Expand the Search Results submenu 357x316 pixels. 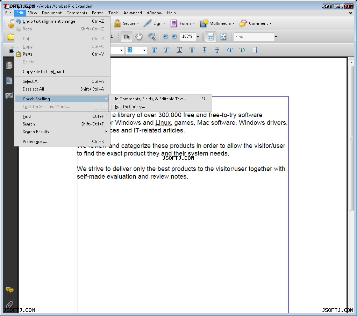[62, 131]
